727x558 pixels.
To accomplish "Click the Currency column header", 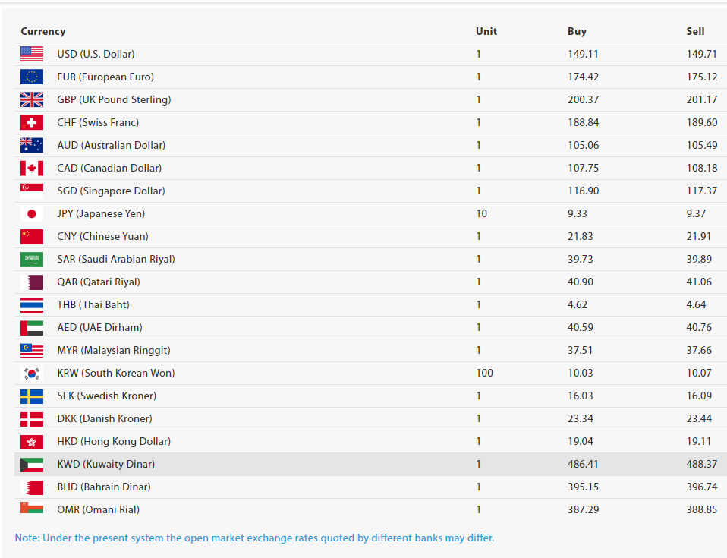I will [x=43, y=31].
